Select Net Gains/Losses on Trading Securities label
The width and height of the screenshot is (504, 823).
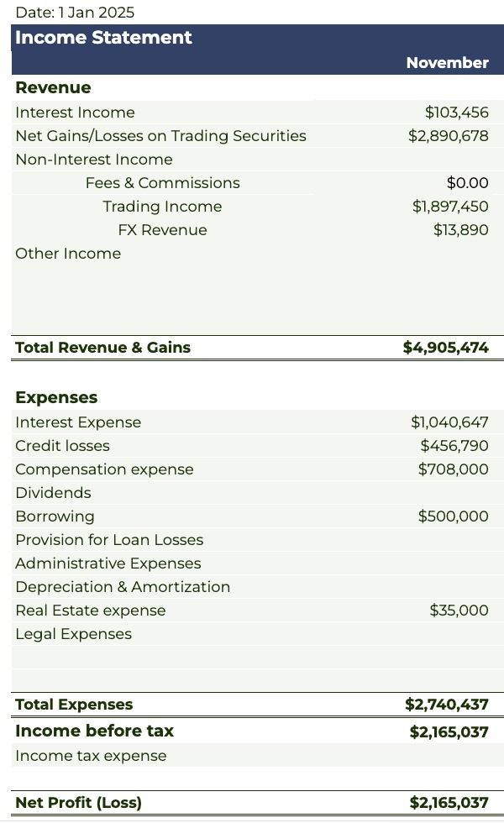tap(160, 136)
